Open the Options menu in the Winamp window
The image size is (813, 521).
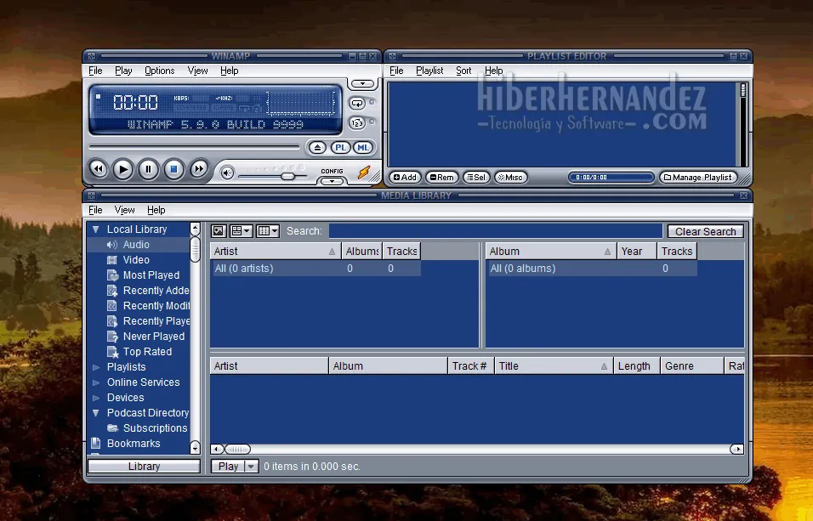pyautogui.click(x=159, y=71)
